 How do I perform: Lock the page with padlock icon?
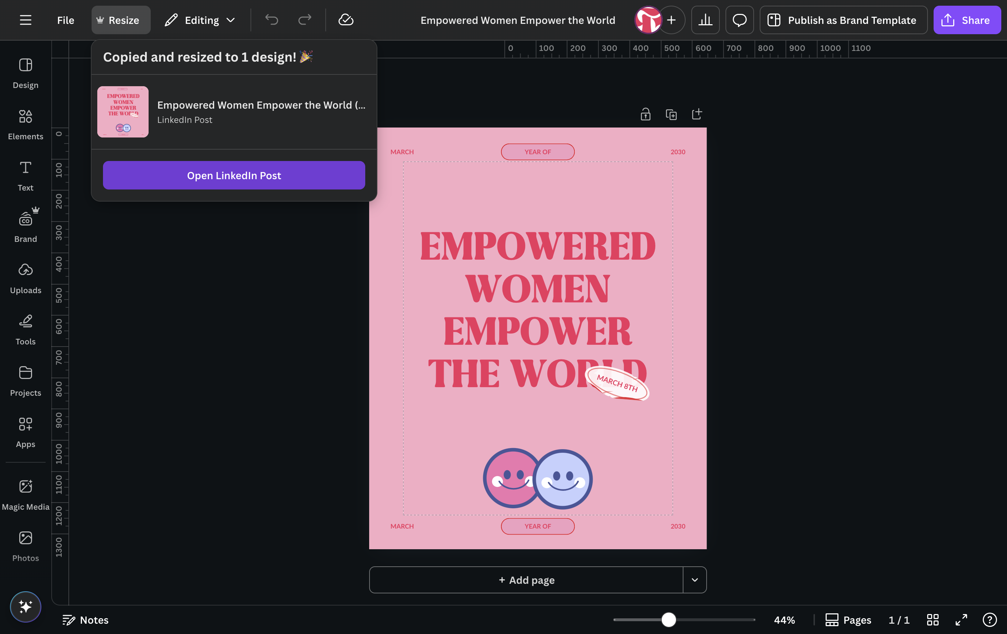(x=645, y=114)
